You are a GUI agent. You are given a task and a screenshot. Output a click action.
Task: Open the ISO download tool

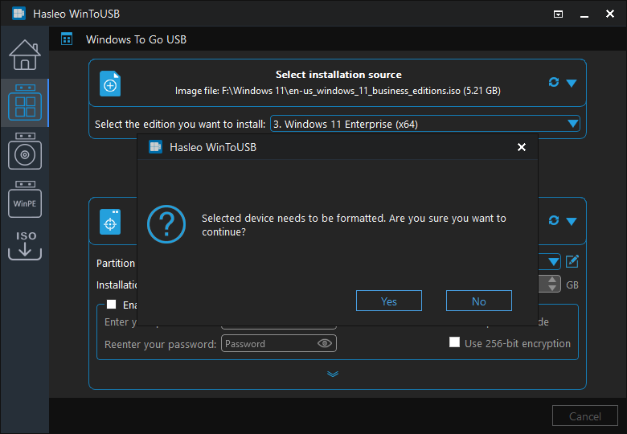[25, 246]
